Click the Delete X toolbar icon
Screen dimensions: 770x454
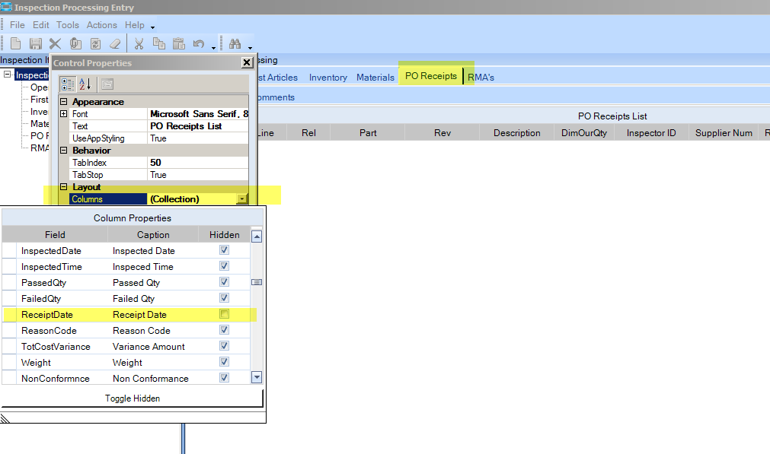tap(55, 43)
